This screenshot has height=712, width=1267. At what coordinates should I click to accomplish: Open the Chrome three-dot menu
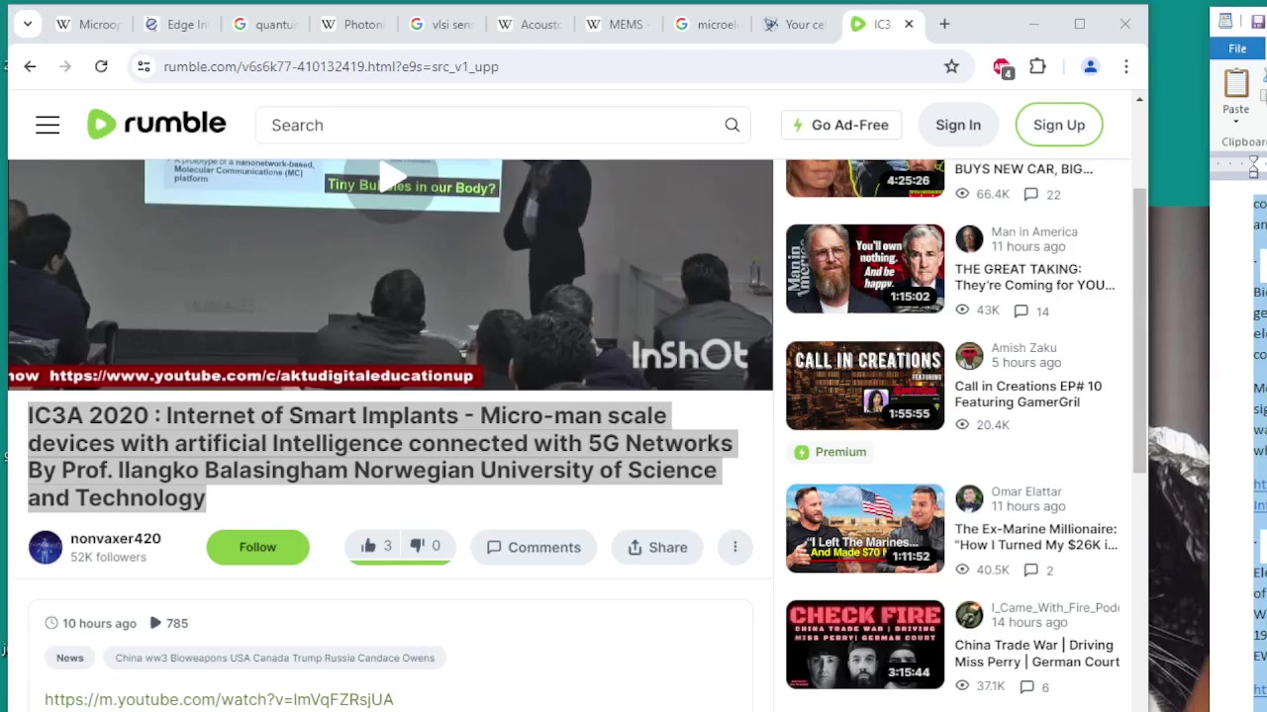click(1125, 66)
